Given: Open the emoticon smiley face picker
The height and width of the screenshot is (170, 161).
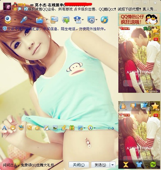Looking at the screenshot, I should [13, 128].
